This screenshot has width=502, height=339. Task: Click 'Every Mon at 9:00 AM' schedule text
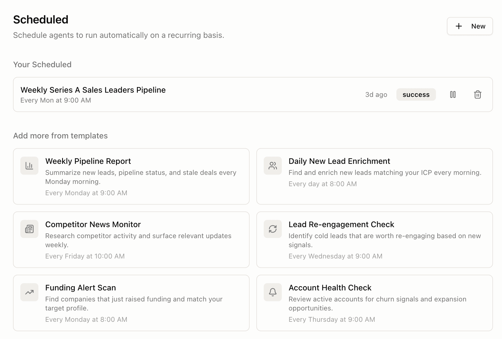tap(56, 100)
